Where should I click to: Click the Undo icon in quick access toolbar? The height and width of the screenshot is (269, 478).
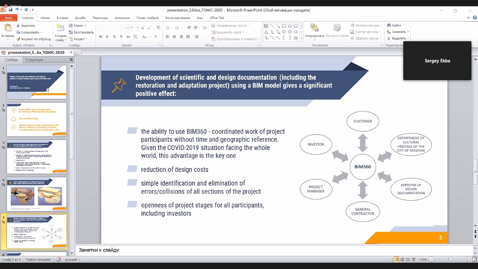pyautogui.click(x=17, y=10)
